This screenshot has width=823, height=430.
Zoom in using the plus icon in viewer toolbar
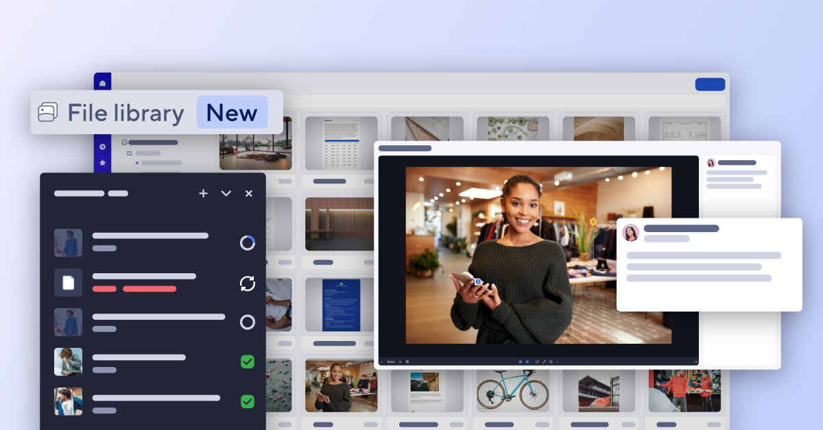(x=400, y=362)
